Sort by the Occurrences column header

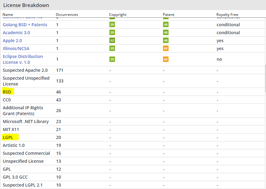(67, 15)
